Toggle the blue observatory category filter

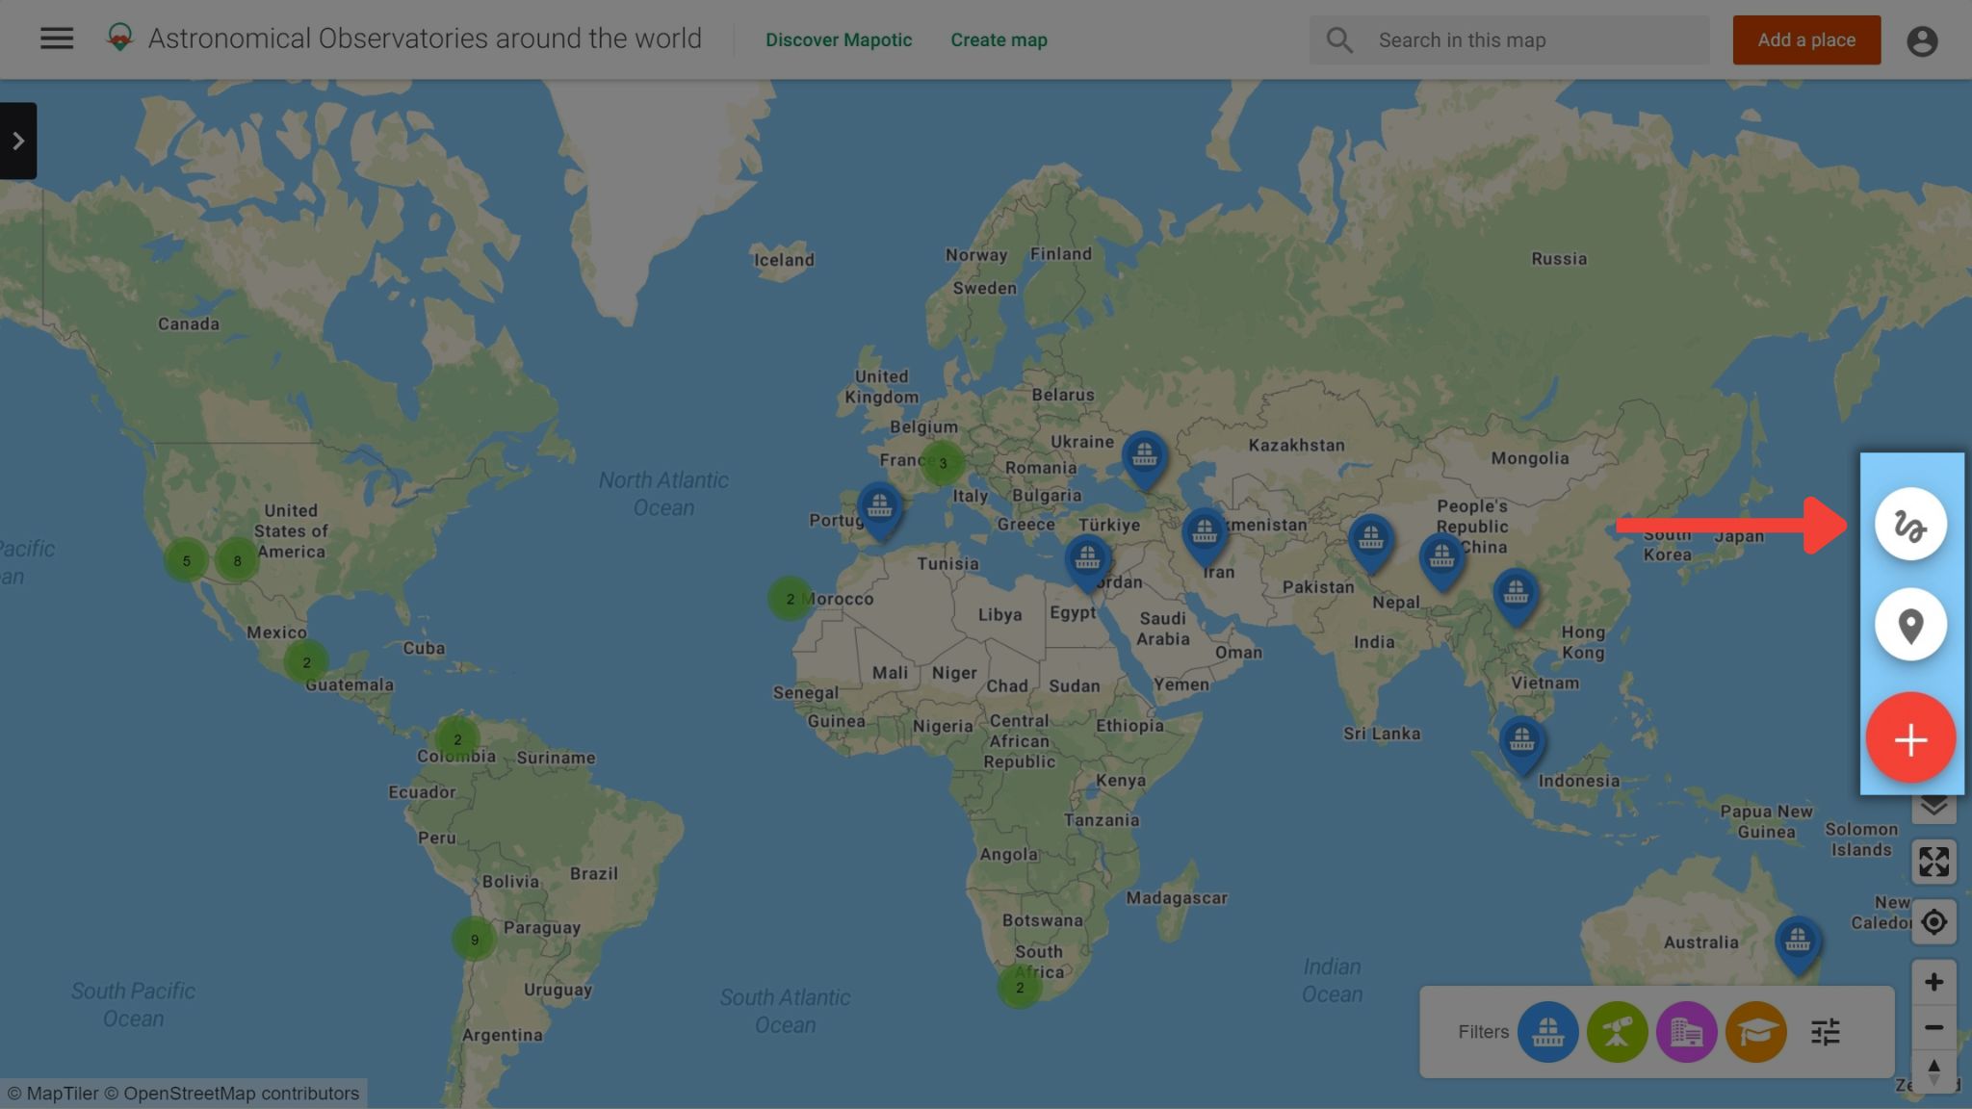point(1547,1032)
